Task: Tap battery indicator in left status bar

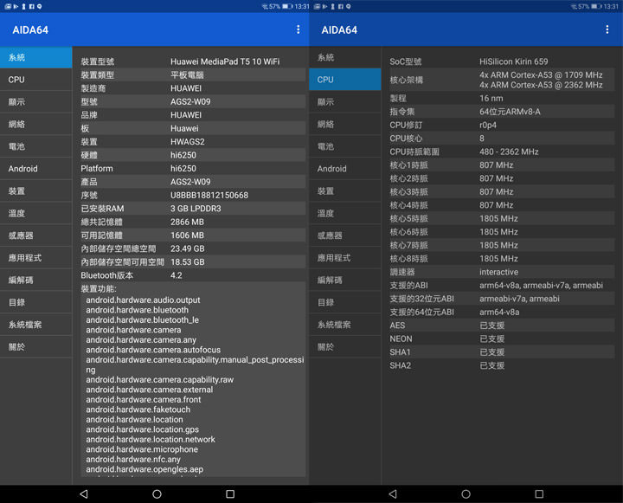Action: point(287,6)
